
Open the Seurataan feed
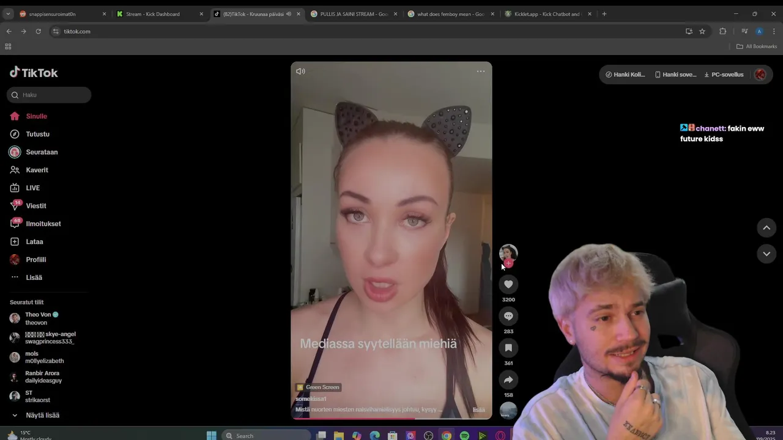(42, 152)
